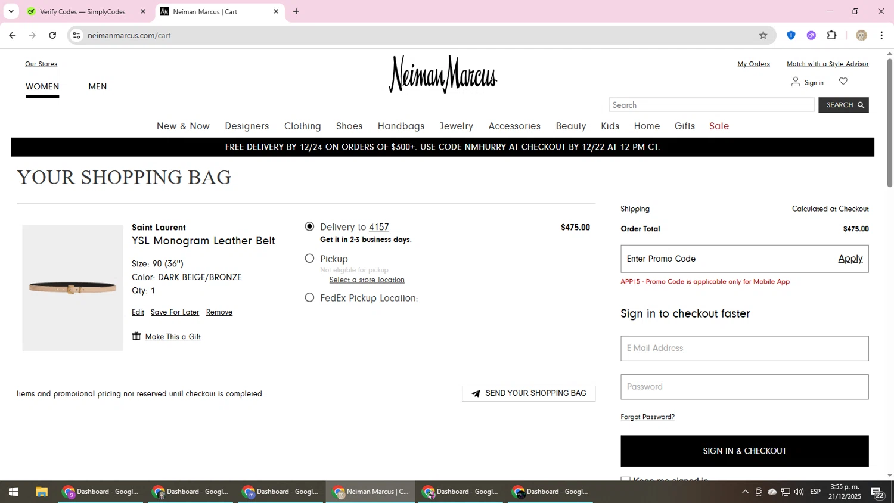
Task: Click SEND YOUR SHOPPING BAG button
Action: point(529,393)
